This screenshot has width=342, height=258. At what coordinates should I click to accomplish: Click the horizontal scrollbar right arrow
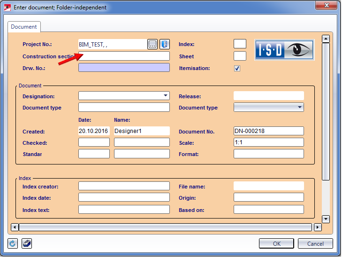318,227
